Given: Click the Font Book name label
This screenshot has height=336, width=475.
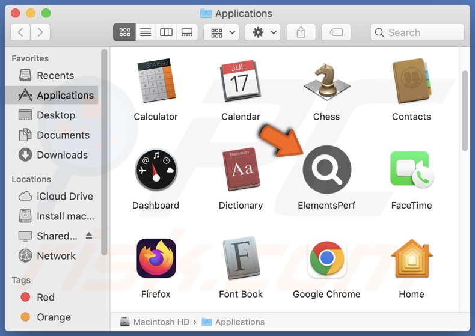Looking at the screenshot, I should (241, 294).
